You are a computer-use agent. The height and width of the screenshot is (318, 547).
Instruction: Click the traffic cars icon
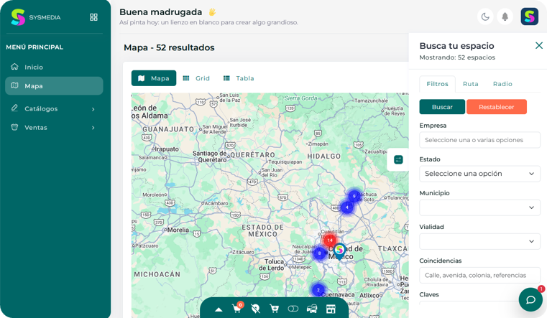312,309
